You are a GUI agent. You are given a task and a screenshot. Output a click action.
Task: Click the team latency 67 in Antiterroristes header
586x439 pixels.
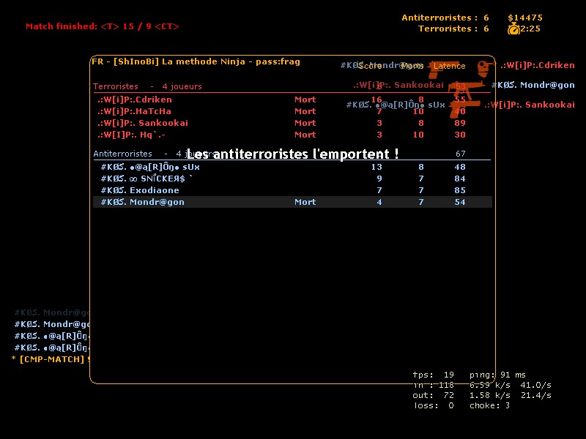(461, 154)
